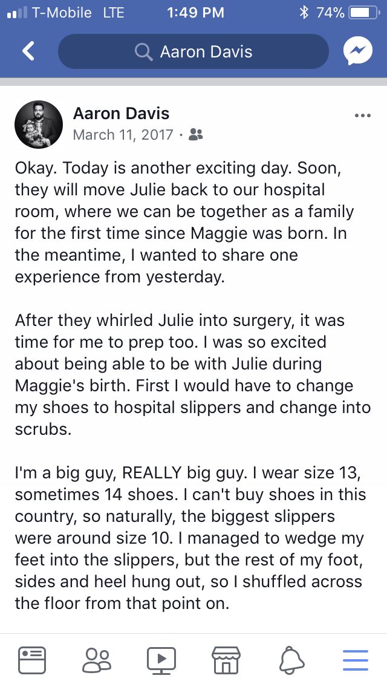Image resolution: width=387 pixels, height=687 pixels.
Task: Tap the Bluetooth status icon
Action: click(x=304, y=13)
